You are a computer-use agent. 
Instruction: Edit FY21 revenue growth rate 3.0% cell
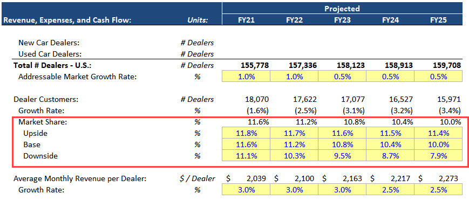point(246,190)
